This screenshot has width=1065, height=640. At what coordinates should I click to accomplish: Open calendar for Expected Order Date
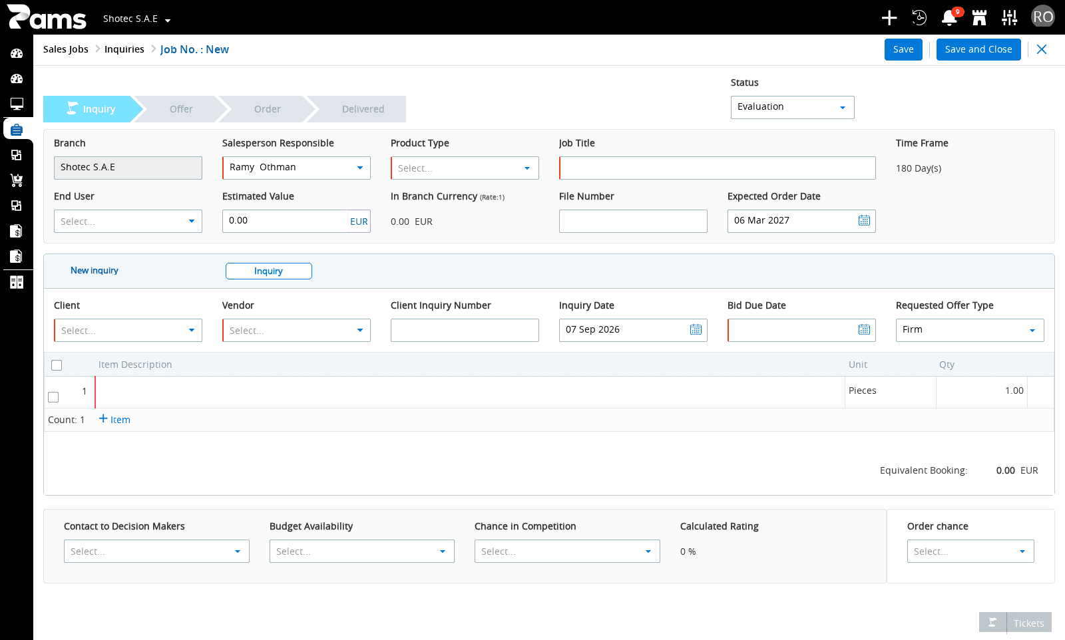click(x=864, y=221)
